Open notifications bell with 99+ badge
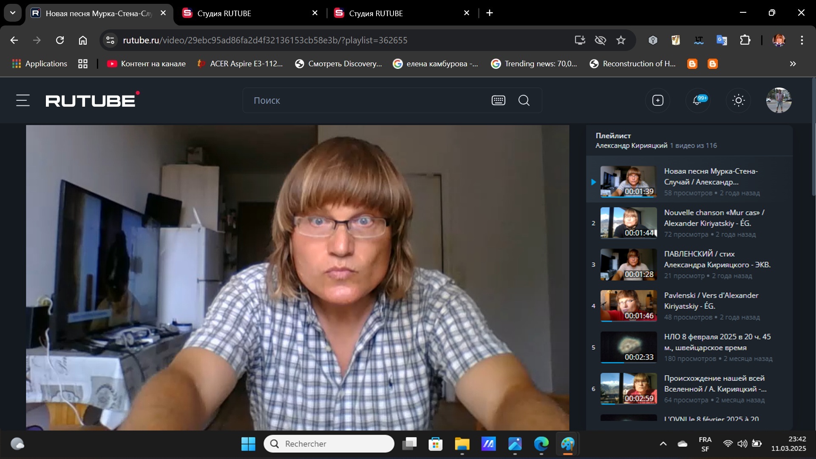Screen dimensions: 816x459 [x=697, y=101]
